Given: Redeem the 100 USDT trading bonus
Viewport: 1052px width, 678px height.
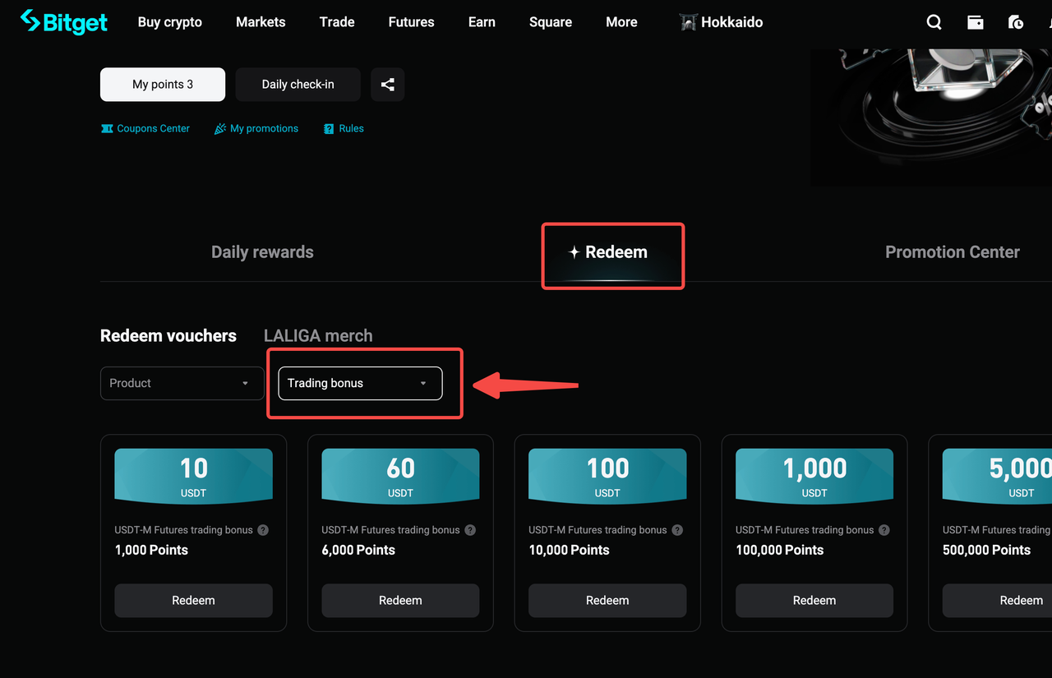Looking at the screenshot, I should tap(607, 600).
